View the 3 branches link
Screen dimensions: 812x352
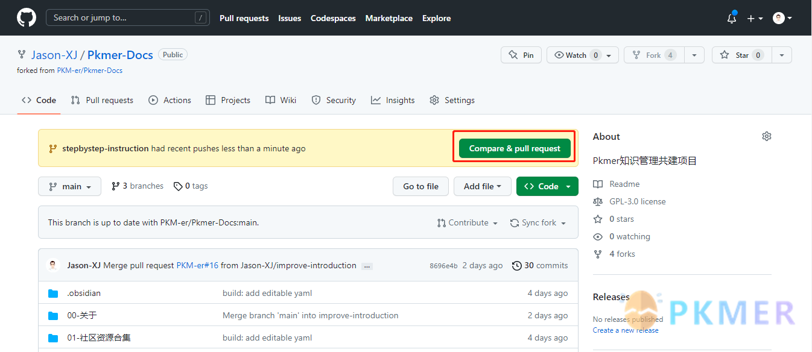138,186
